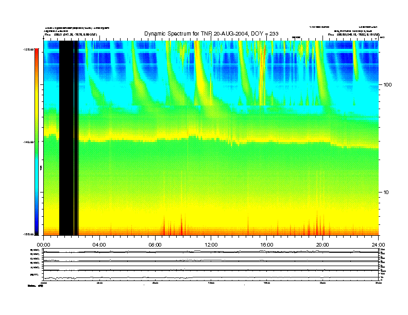This screenshot has height=315, width=408.
Task: Click the "20:00" time axis label
Action: click(322, 245)
